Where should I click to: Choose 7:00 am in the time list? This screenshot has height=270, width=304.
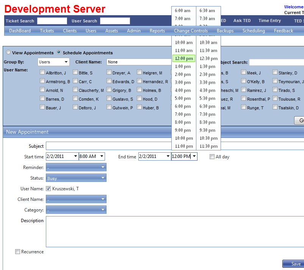(x=182, y=19)
